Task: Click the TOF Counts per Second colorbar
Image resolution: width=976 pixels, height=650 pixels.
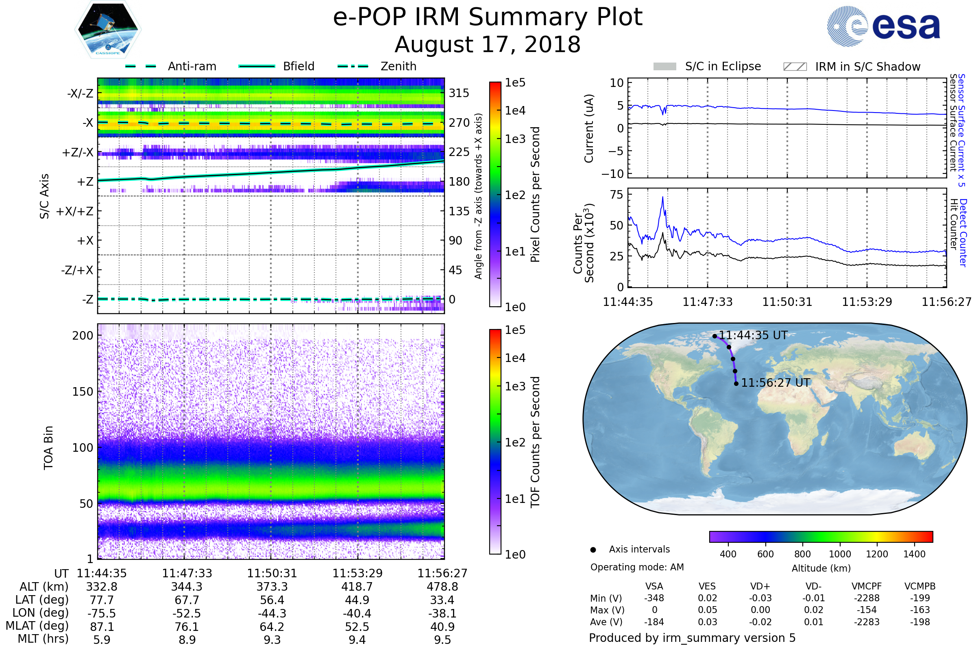Action: pos(495,442)
